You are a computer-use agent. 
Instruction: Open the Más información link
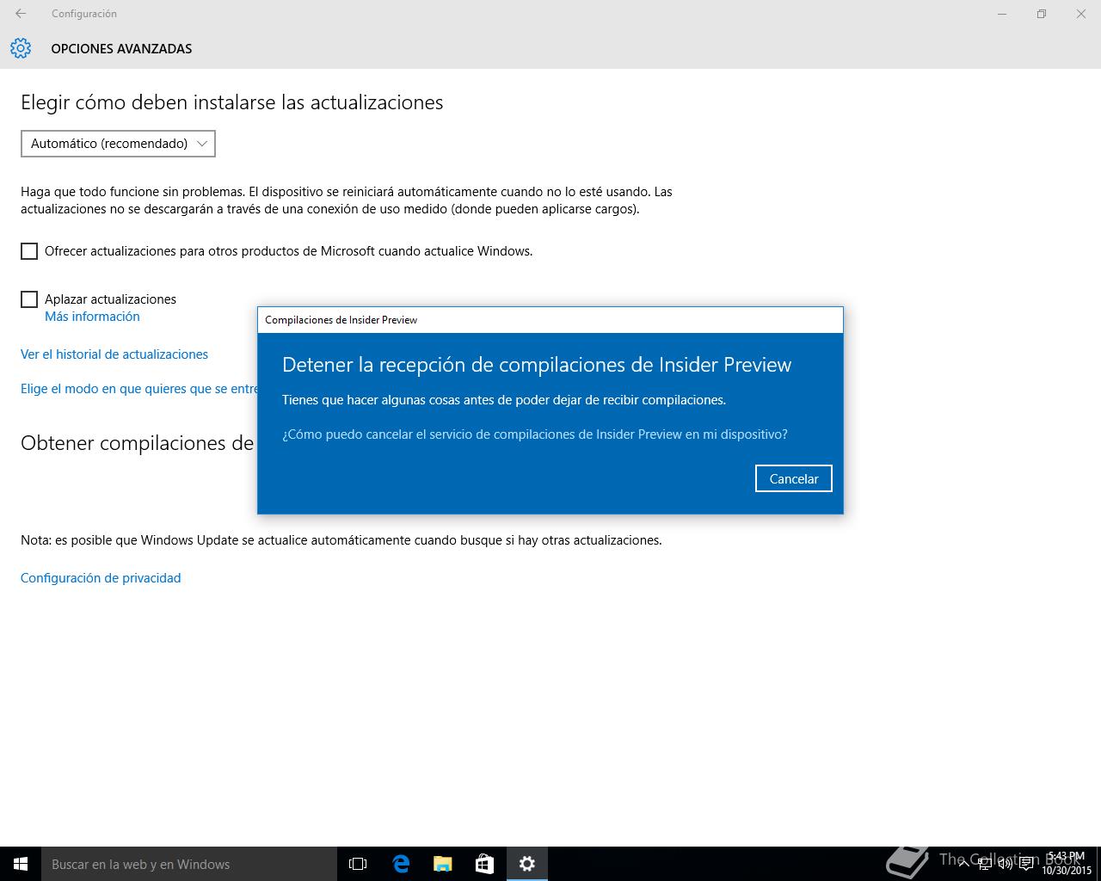92,317
